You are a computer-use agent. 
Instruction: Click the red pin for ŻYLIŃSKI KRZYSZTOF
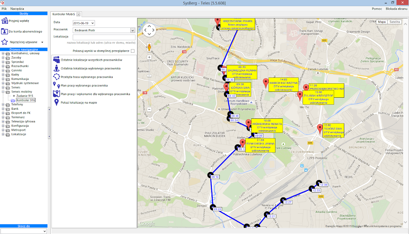coord(300,96)
